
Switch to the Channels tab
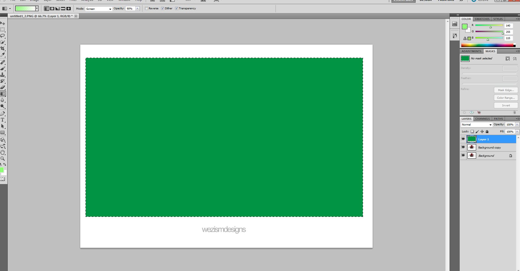click(x=482, y=119)
